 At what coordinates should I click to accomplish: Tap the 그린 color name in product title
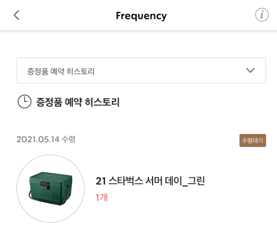coord(196,181)
